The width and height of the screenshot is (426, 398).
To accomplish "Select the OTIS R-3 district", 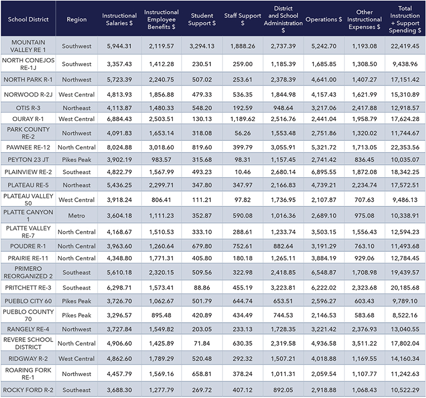I will tap(28, 108).
